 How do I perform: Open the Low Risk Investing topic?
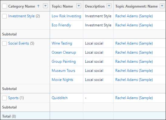click(66, 16)
